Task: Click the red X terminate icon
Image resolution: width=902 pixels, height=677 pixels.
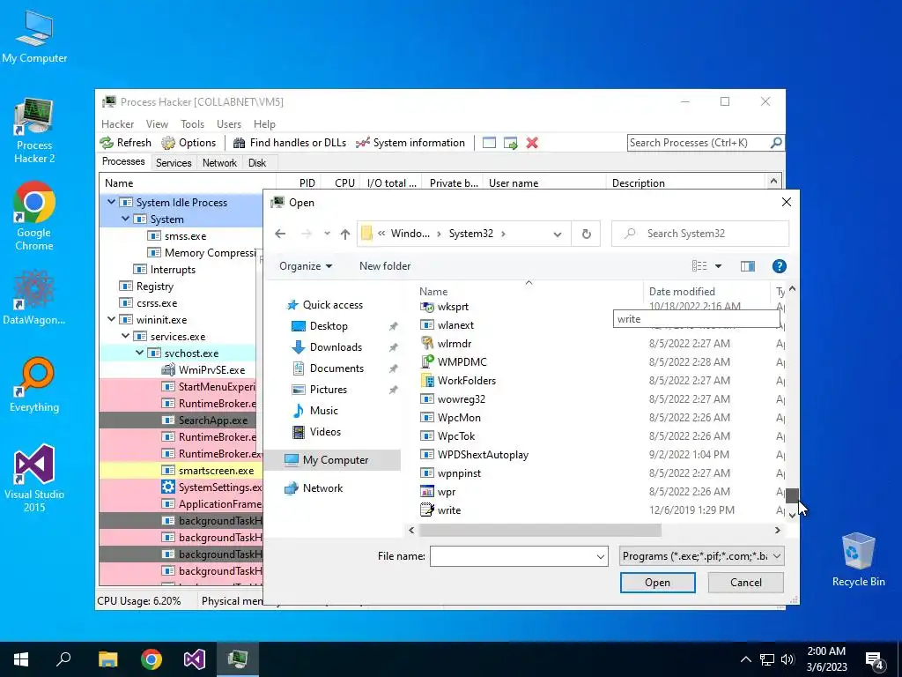Action: [532, 143]
